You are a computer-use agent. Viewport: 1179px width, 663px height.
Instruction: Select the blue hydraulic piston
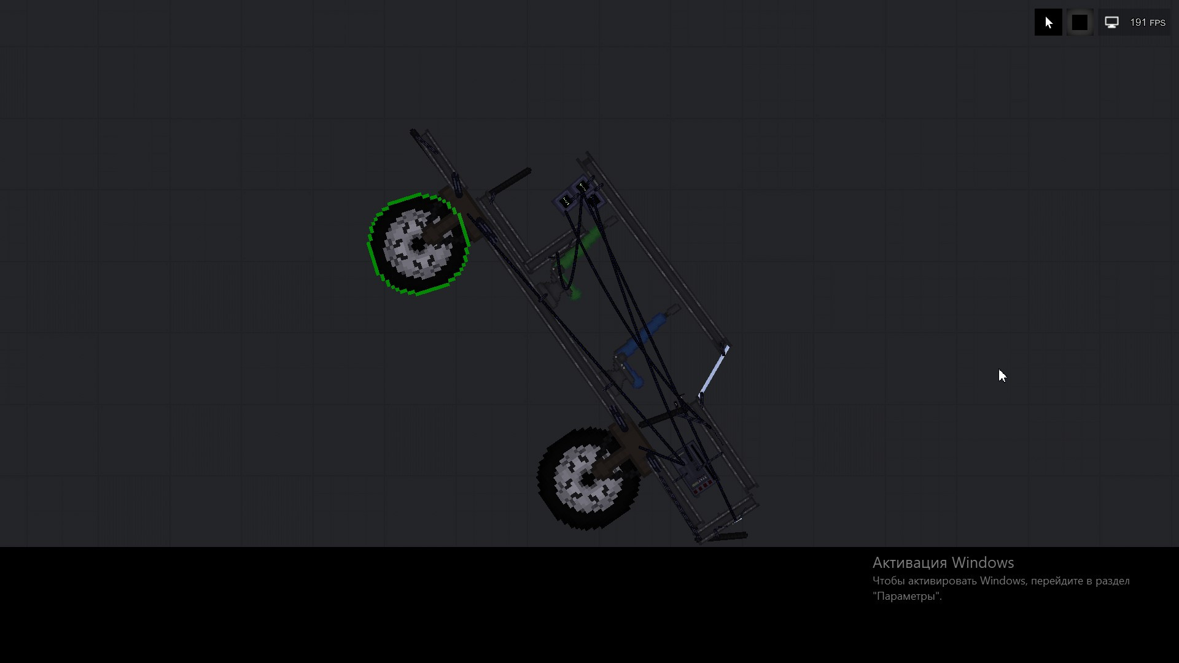click(656, 322)
